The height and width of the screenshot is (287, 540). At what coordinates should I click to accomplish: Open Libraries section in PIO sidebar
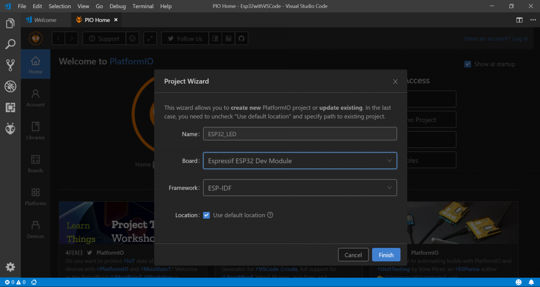coord(36,130)
